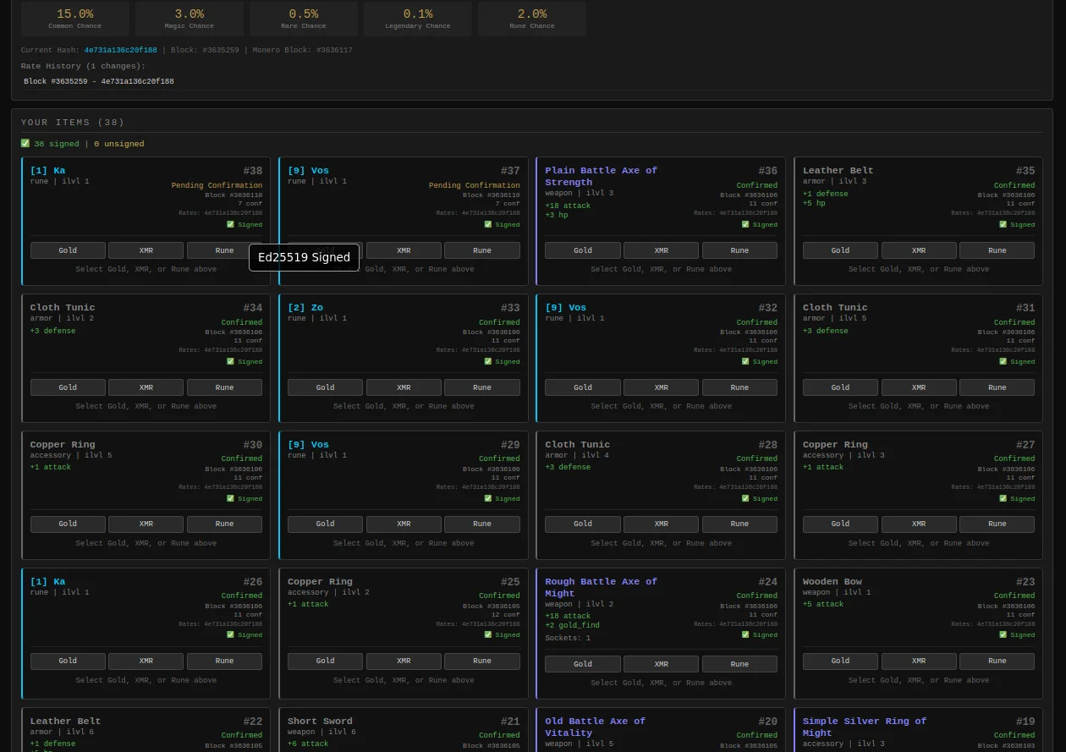Click the Rare Chance 0.5% stat card
Image resolution: width=1066 pixels, height=752 pixels.
coord(304,19)
